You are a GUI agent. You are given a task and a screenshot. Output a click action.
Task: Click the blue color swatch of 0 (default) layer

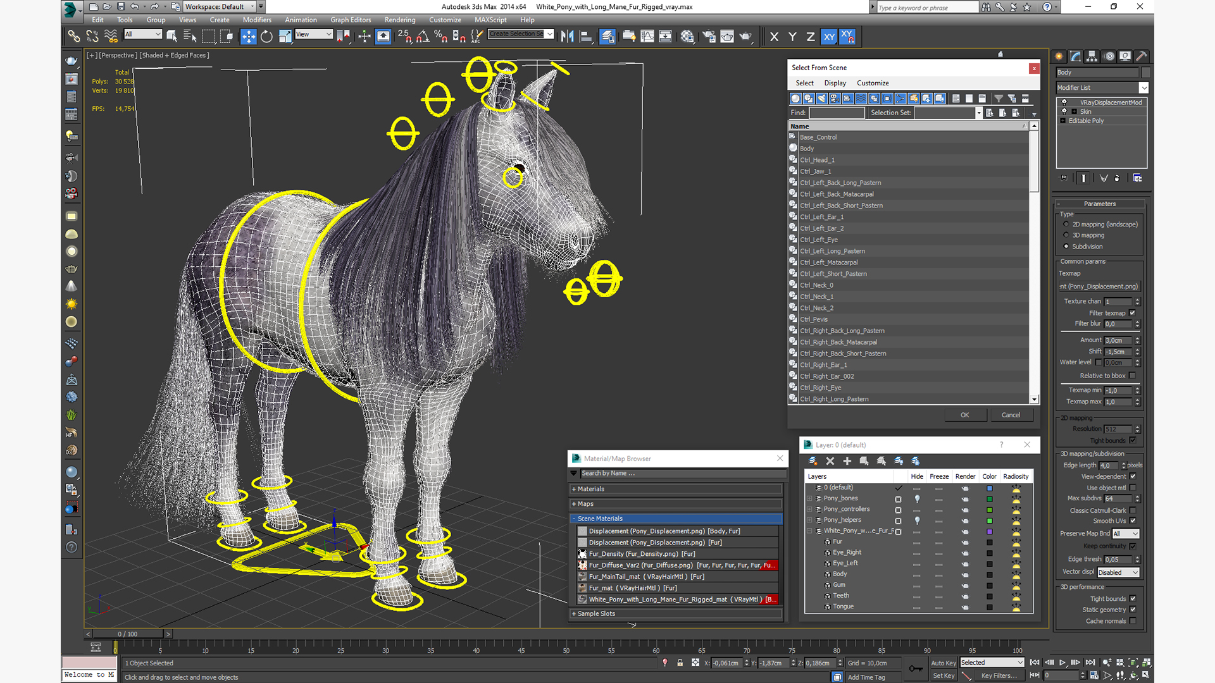coord(990,488)
